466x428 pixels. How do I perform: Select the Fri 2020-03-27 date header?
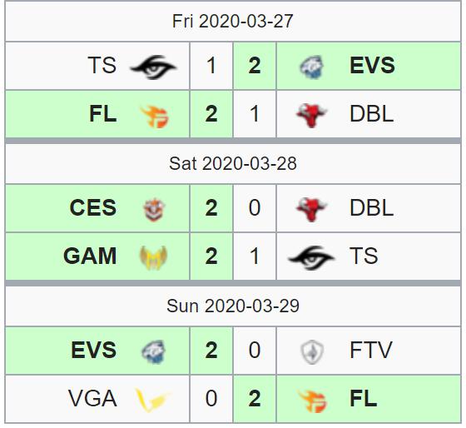233,22
